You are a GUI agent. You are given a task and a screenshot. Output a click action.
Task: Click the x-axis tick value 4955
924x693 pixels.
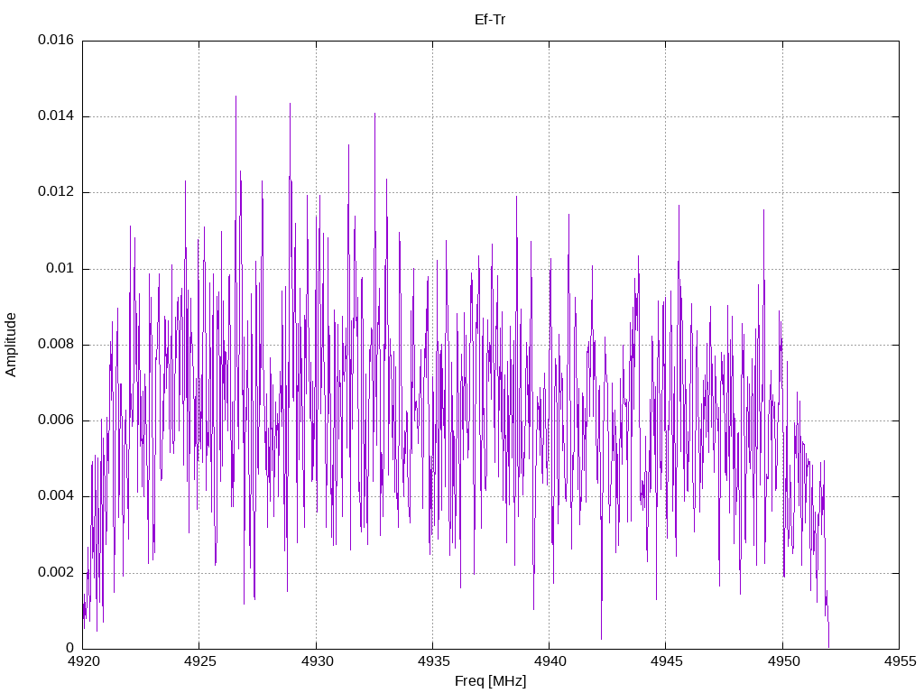coord(900,661)
